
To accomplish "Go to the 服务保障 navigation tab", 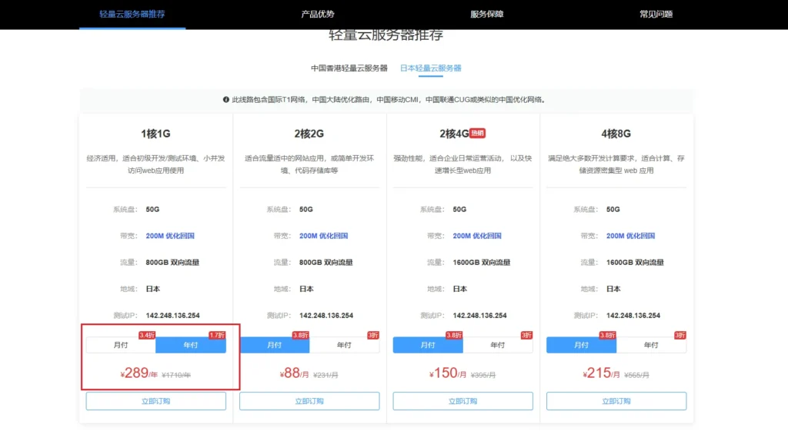I will [486, 14].
